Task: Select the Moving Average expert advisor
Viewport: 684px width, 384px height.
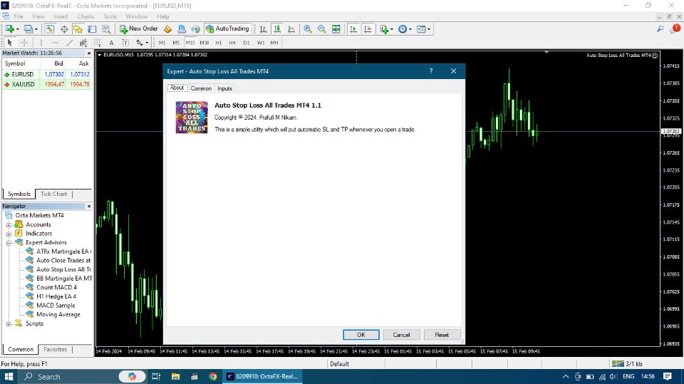Action: click(58, 314)
